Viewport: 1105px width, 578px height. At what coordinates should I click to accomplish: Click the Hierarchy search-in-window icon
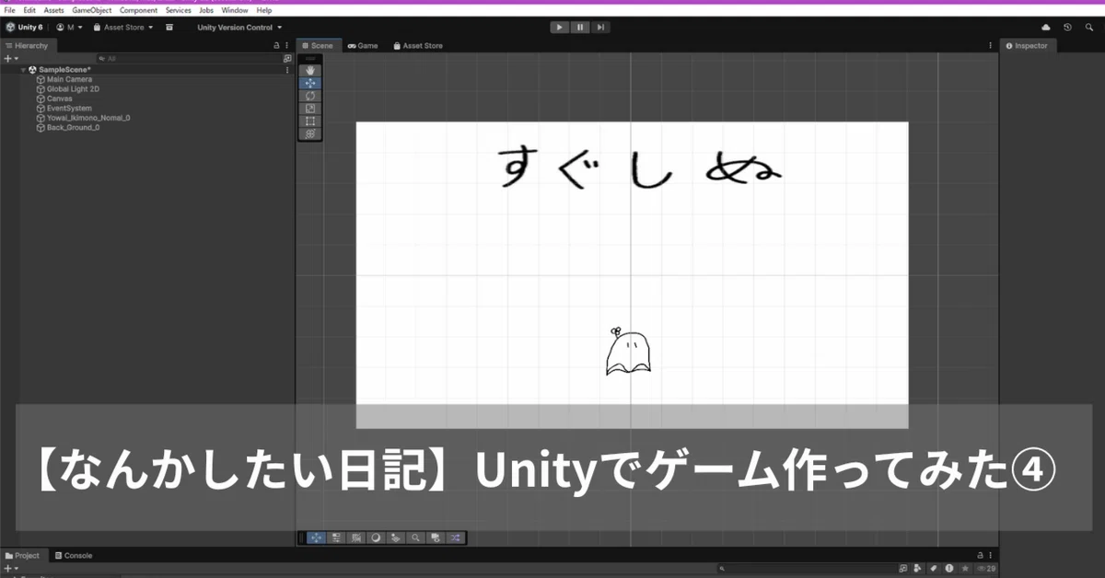coord(287,58)
